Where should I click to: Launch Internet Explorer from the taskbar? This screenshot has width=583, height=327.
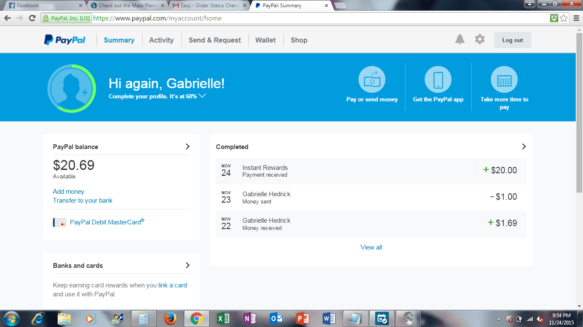pos(38,318)
